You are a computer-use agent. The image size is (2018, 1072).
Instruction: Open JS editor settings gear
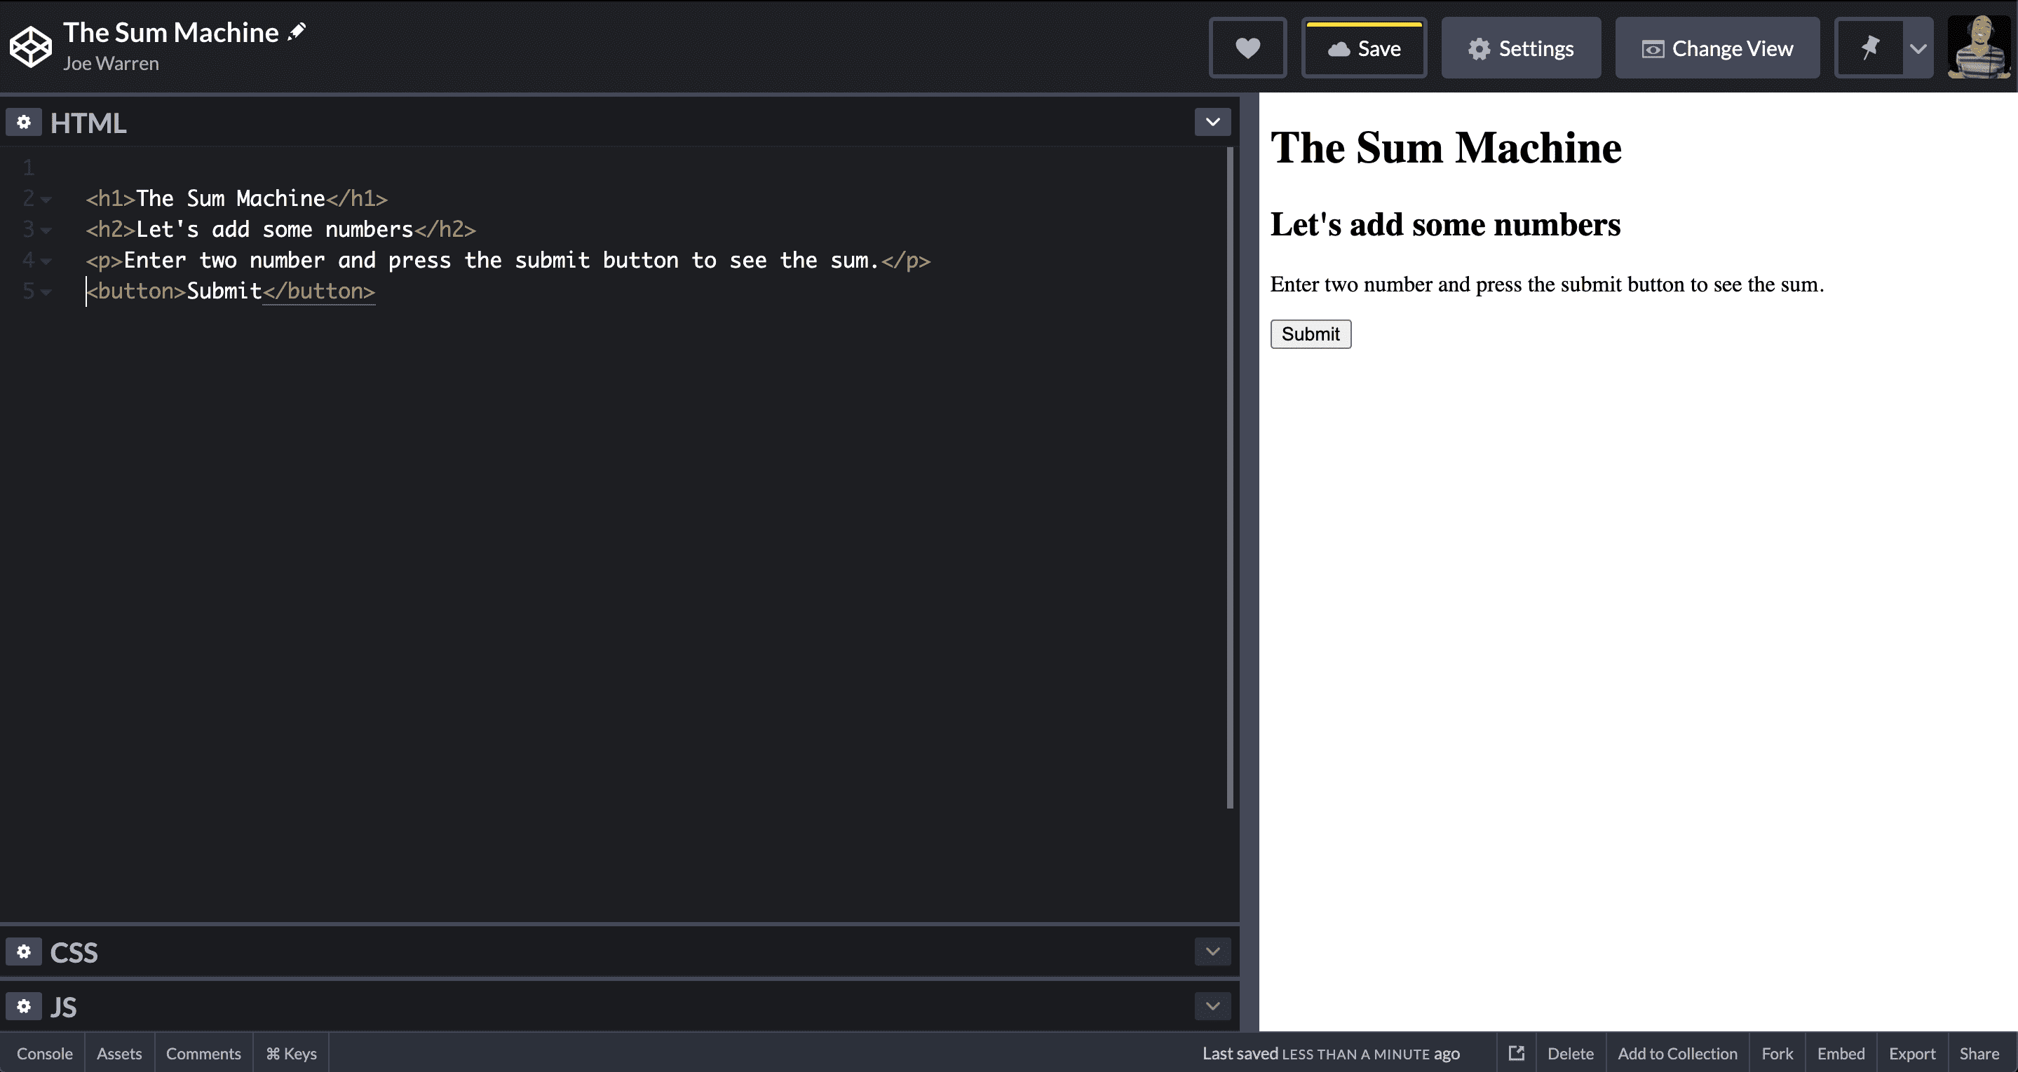pos(24,1006)
